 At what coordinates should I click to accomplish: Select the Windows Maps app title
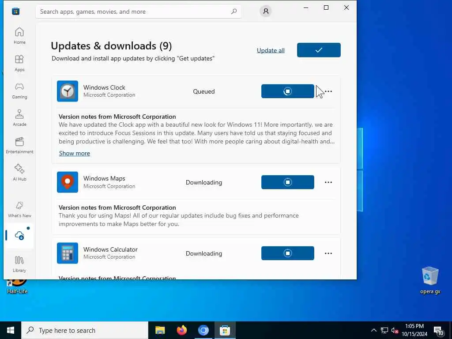[x=104, y=178]
